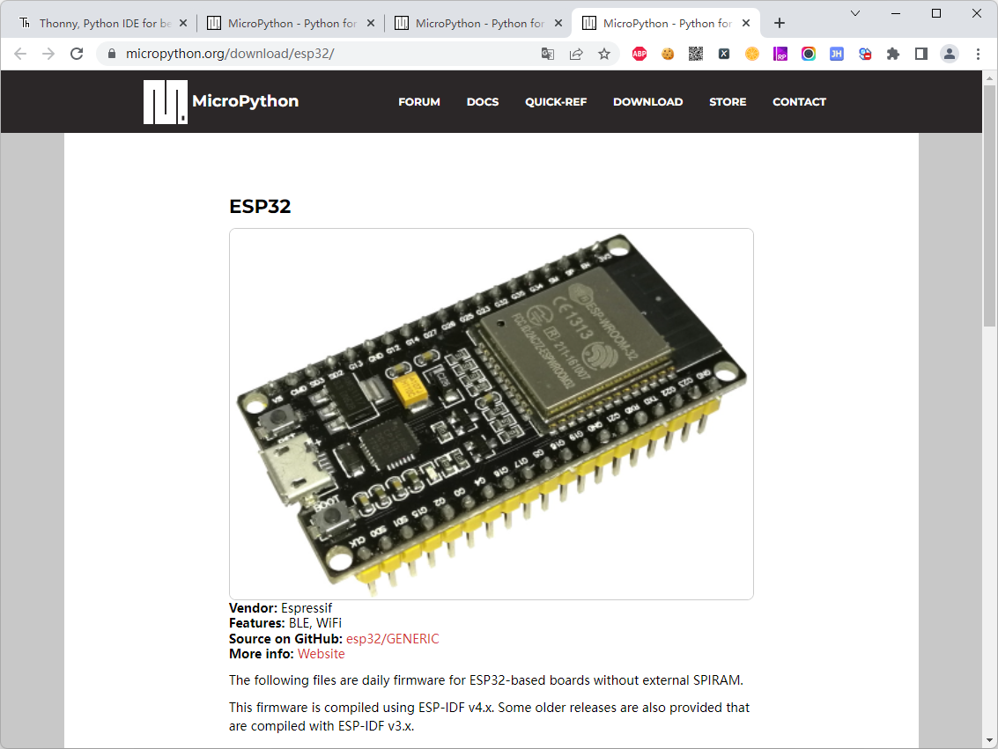Click the JH extension icon
998x749 pixels.
coord(836,54)
